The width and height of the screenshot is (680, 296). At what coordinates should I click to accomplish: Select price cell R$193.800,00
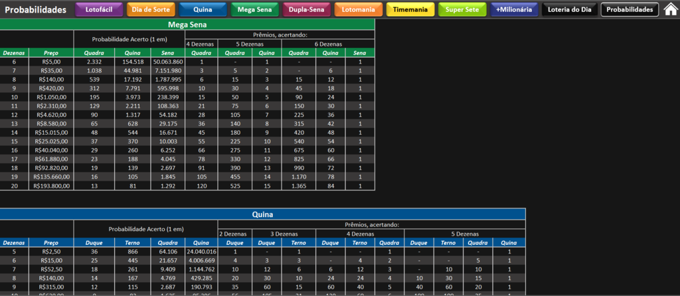pyautogui.click(x=52, y=185)
